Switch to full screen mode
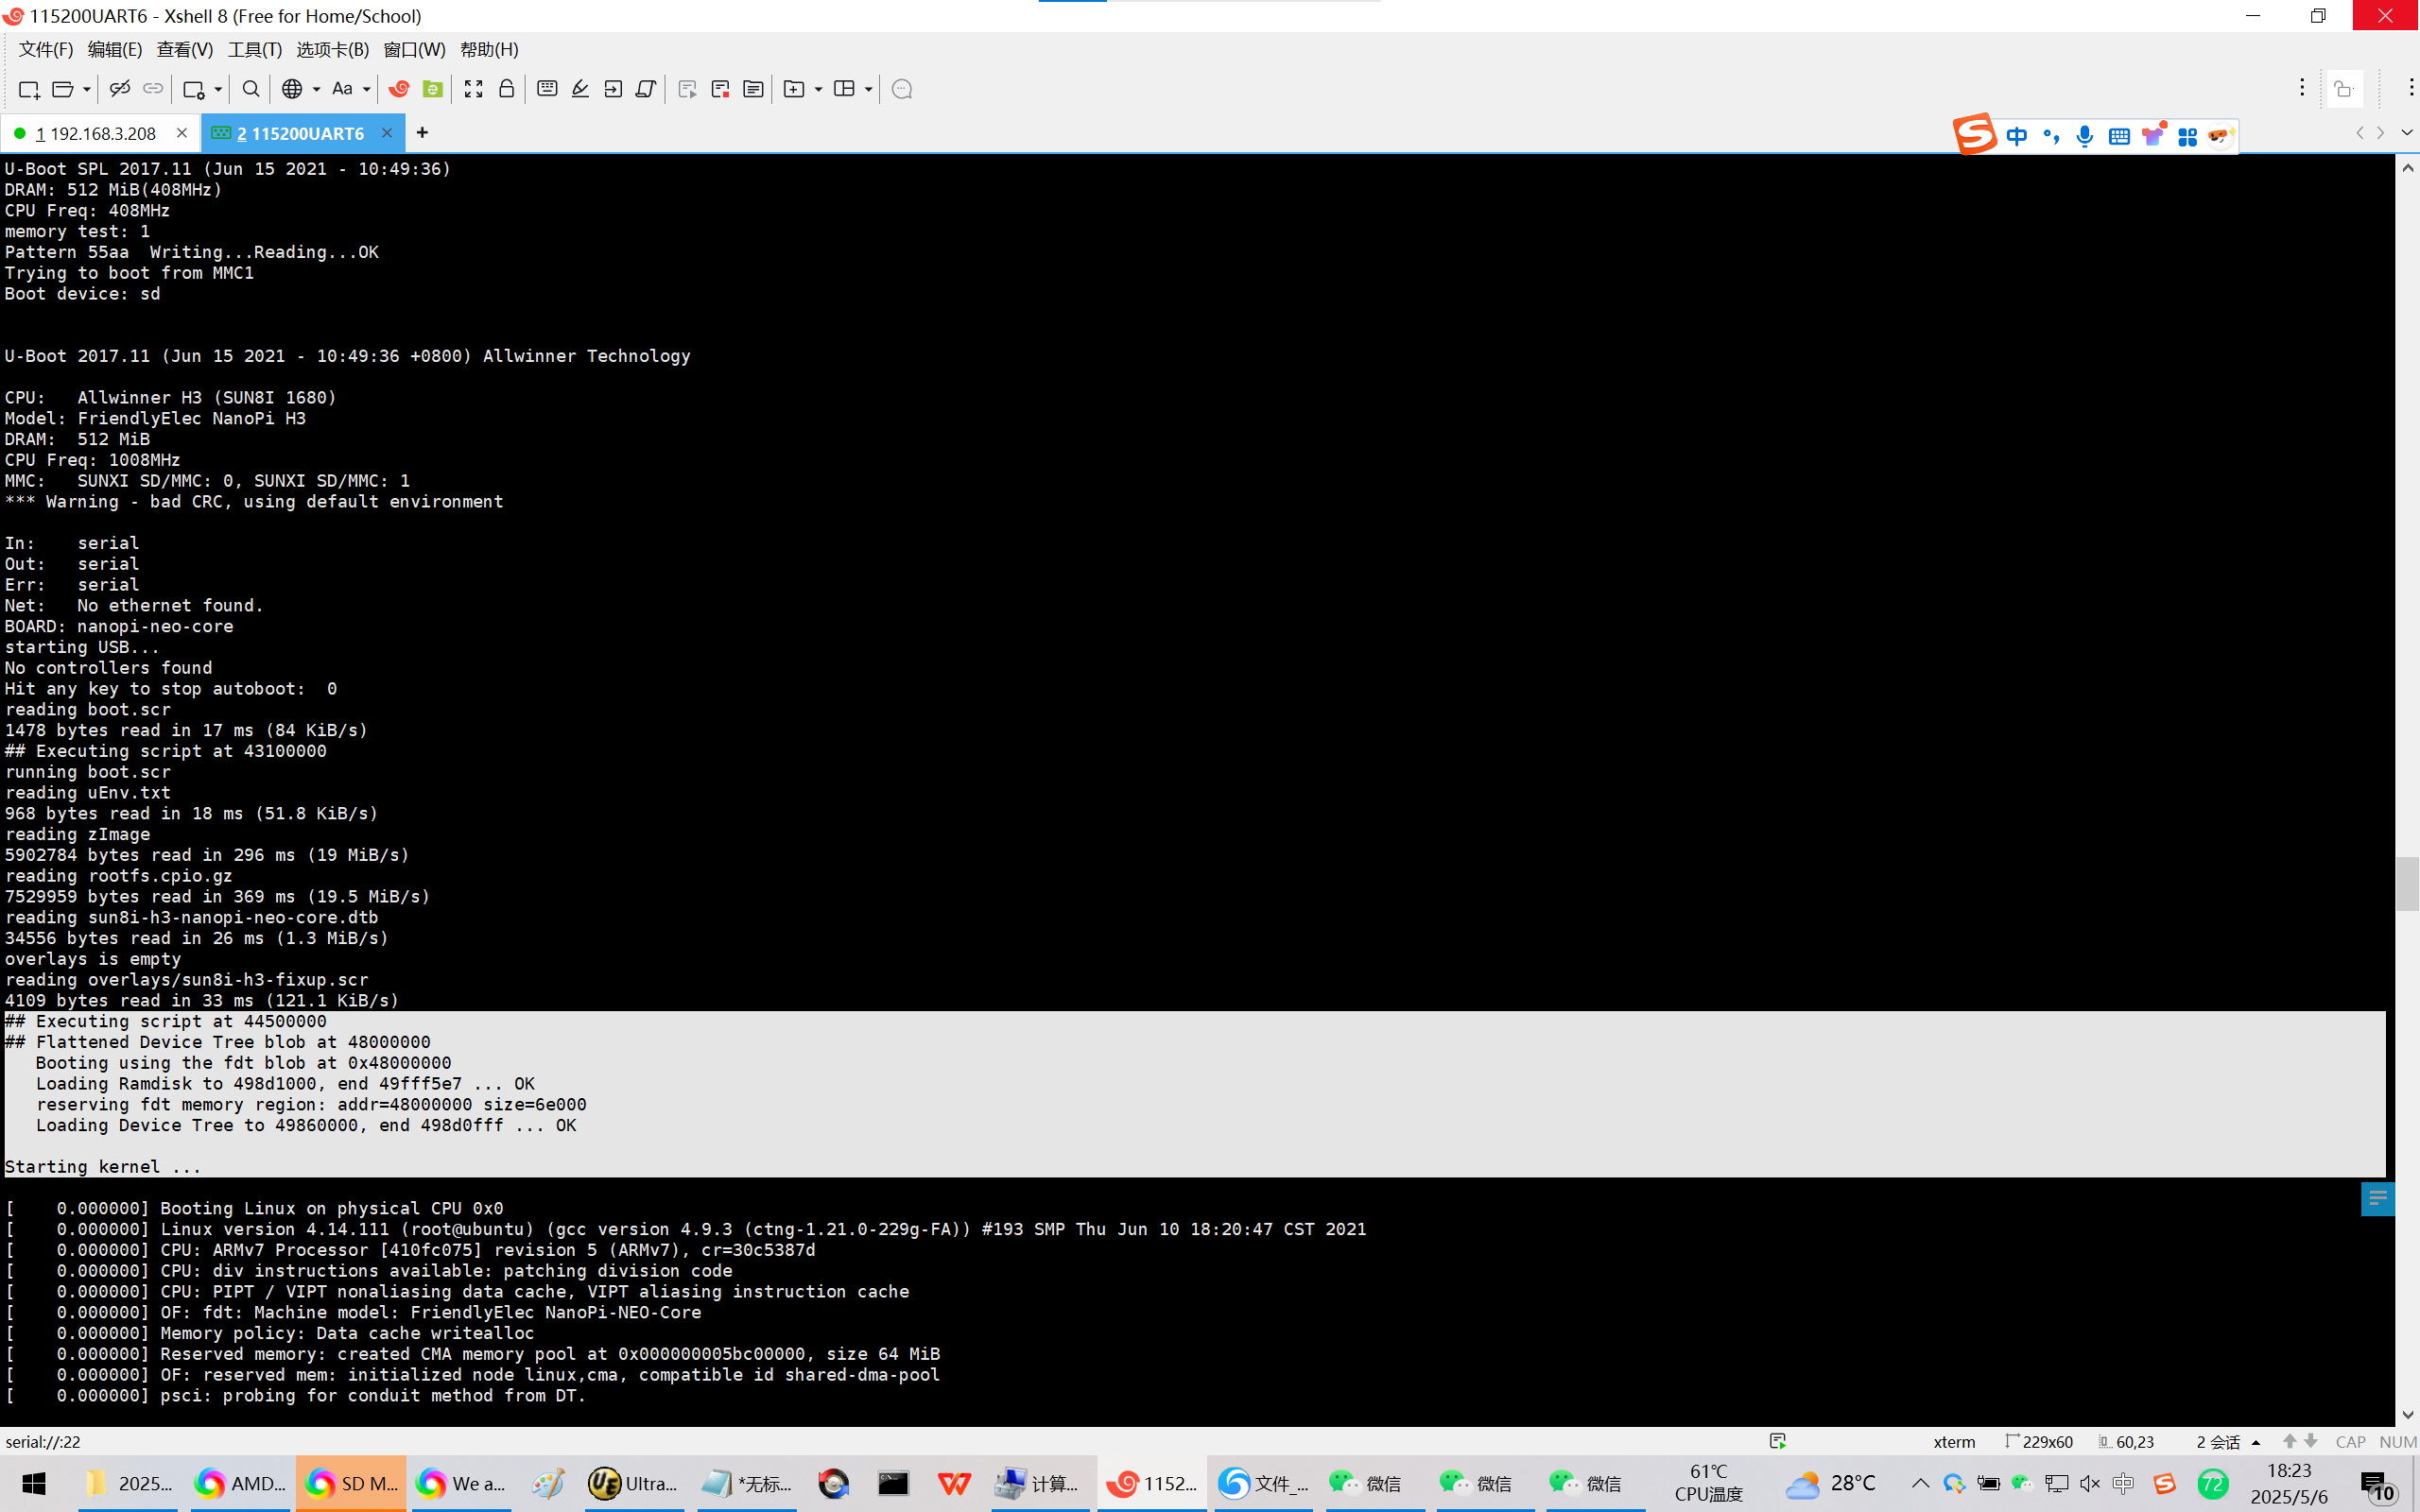 474,89
